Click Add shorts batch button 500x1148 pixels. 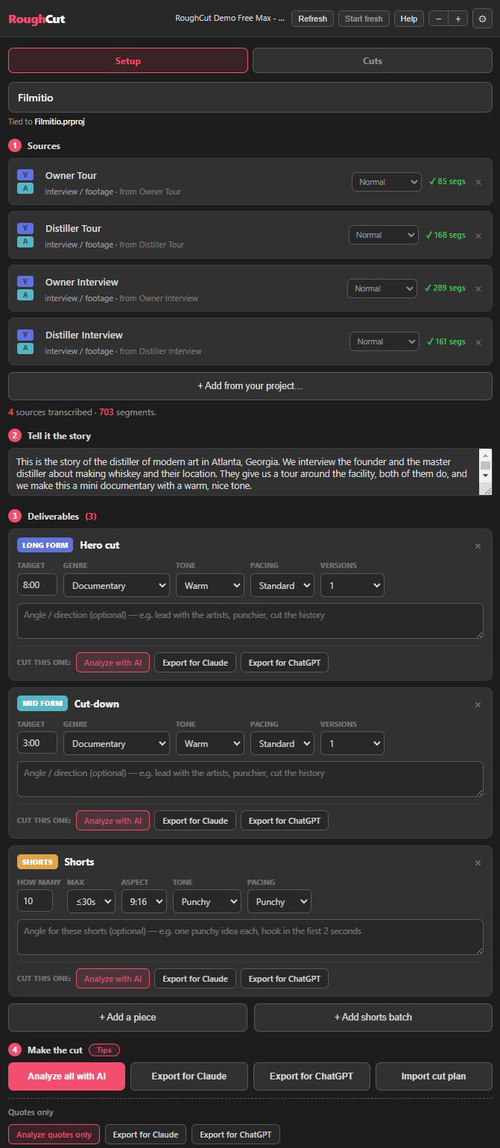click(x=373, y=1017)
